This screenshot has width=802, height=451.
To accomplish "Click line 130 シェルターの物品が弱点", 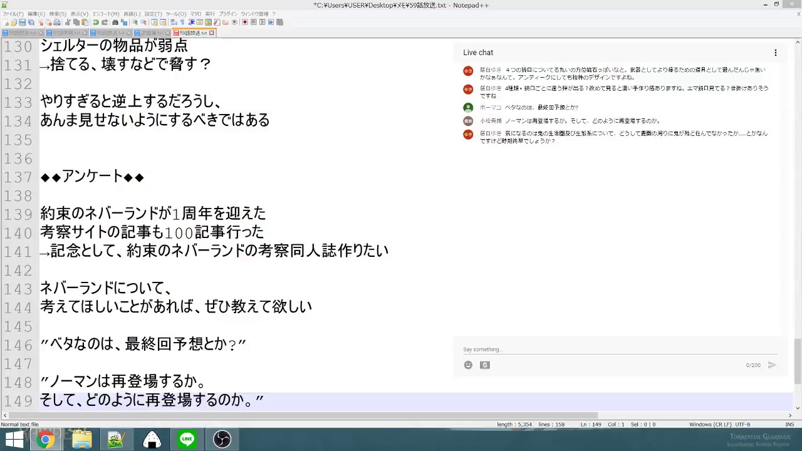I will (x=114, y=46).
